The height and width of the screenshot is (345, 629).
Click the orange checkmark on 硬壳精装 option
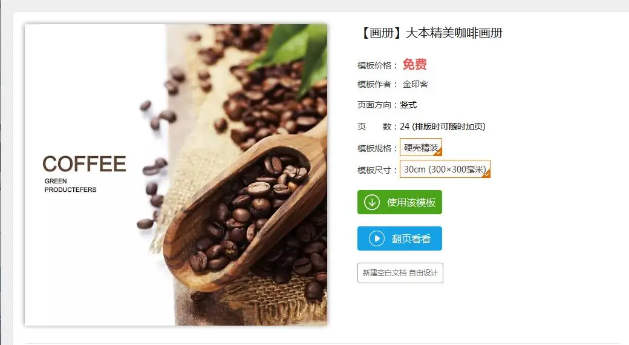tap(438, 152)
